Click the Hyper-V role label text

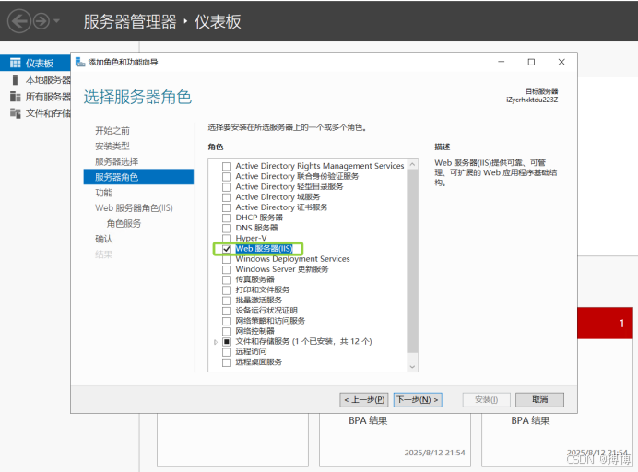pyautogui.click(x=251, y=238)
